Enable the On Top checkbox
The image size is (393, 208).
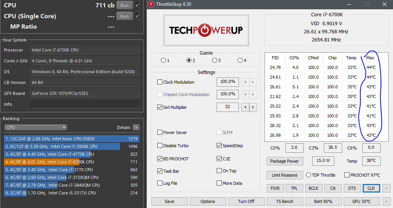[x=219, y=171]
